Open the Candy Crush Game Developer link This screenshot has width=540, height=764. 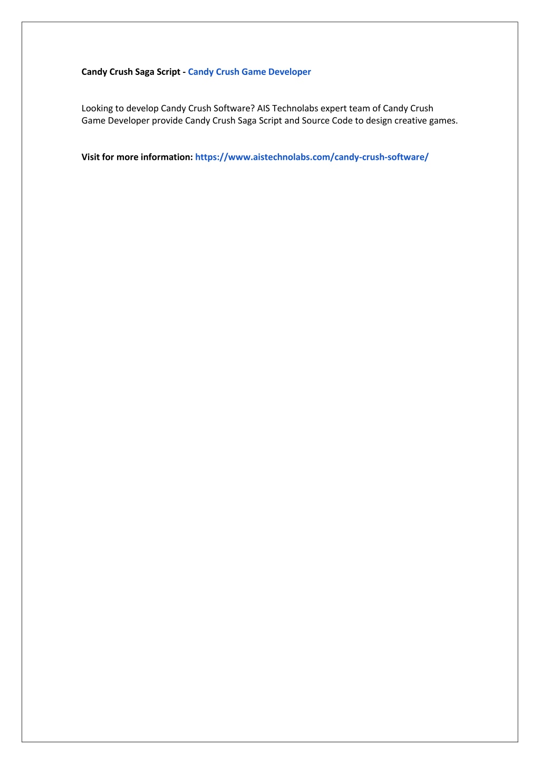pos(249,72)
